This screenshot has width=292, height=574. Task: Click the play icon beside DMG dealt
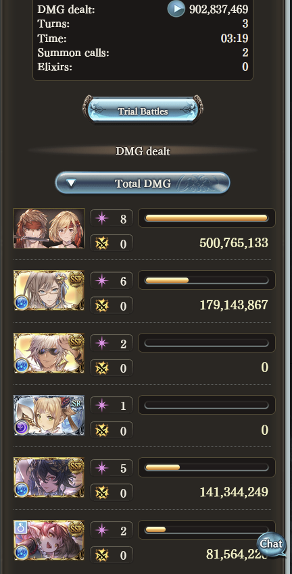(x=176, y=9)
